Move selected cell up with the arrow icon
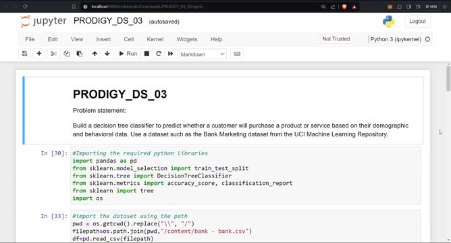This screenshot has height=243, width=451. 95,54
